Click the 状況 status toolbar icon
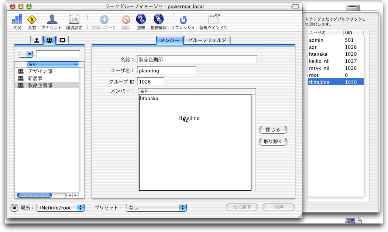The width and height of the screenshot is (388, 232). (x=17, y=20)
